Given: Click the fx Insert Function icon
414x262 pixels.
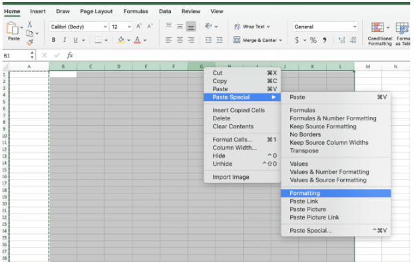Looking at the screenshot, I should point(70,55).
